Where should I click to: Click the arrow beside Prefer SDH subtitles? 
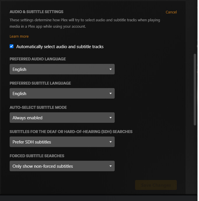pyautogui.click(x=110, y=142)
